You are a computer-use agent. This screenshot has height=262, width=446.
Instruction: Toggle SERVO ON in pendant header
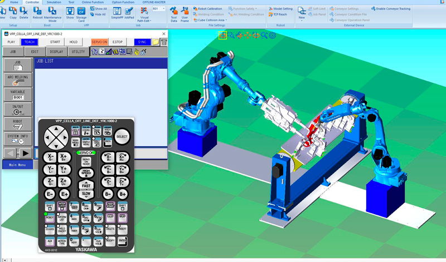click(x=99, y=42)
